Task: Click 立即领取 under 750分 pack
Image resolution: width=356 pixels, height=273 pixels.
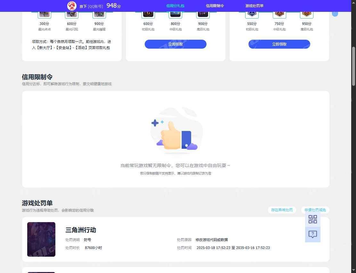Action: click(279, 44)
